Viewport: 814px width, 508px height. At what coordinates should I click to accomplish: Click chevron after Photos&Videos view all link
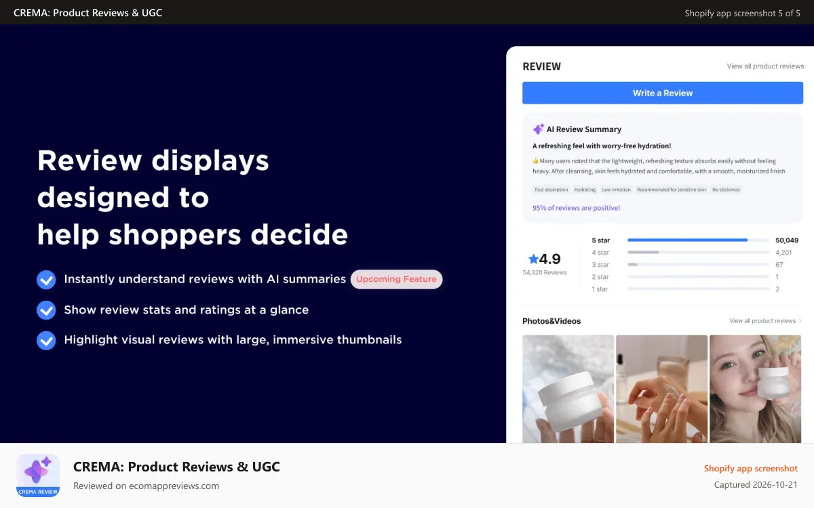(x=800, y=321)
